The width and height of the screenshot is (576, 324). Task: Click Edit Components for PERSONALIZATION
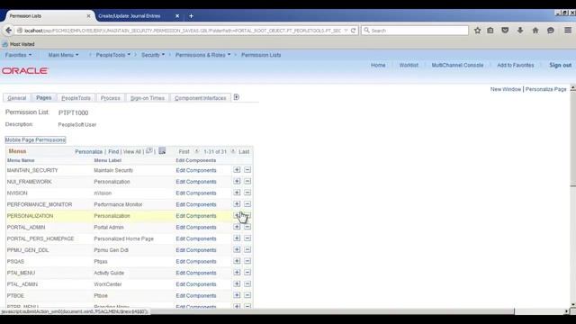(x=196, y=216)
